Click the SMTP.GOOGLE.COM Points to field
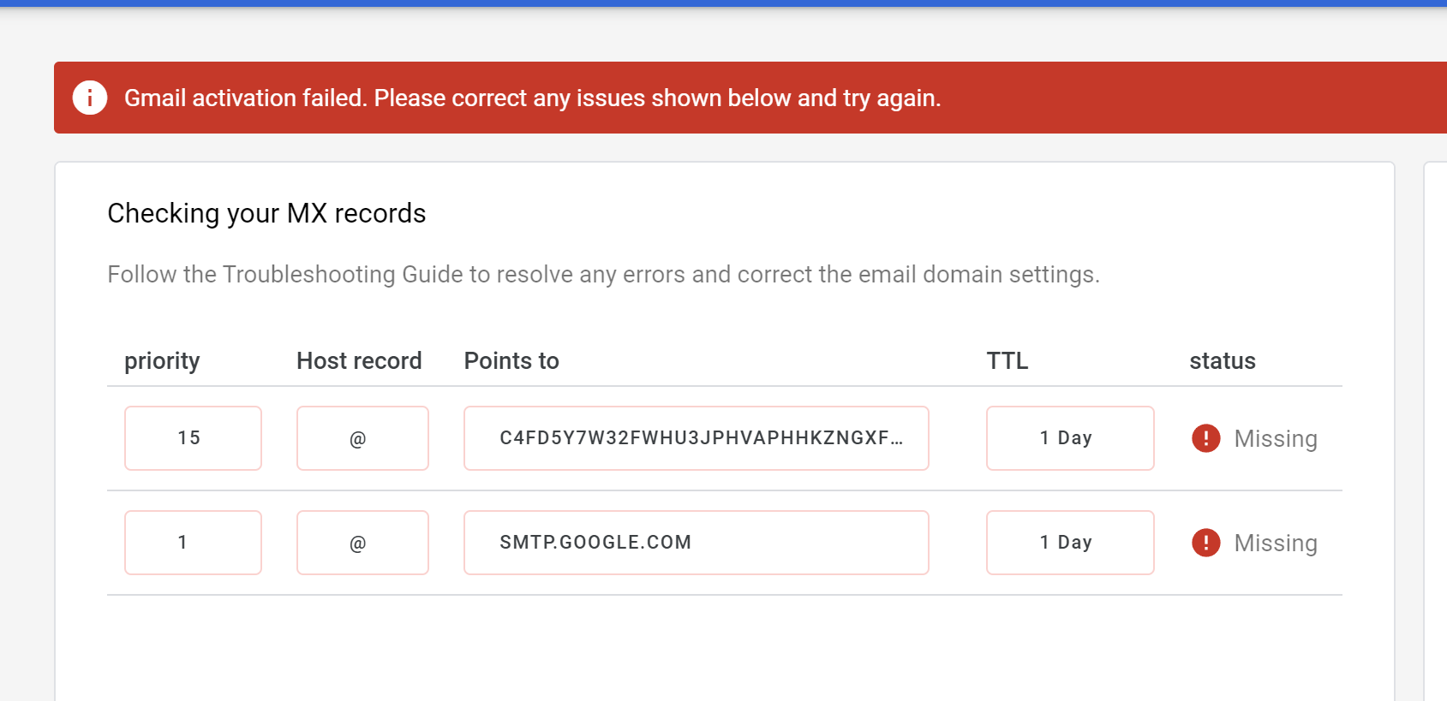 tap(696, 543)
